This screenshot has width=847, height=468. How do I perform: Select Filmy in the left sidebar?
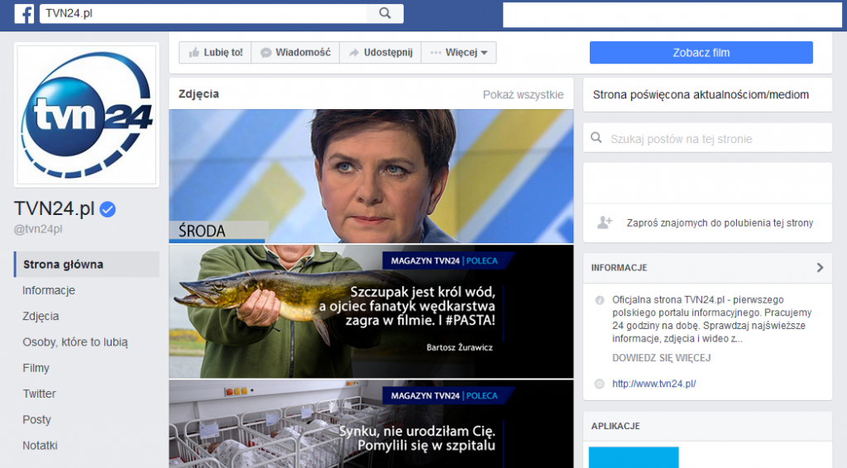coord(36,368)
